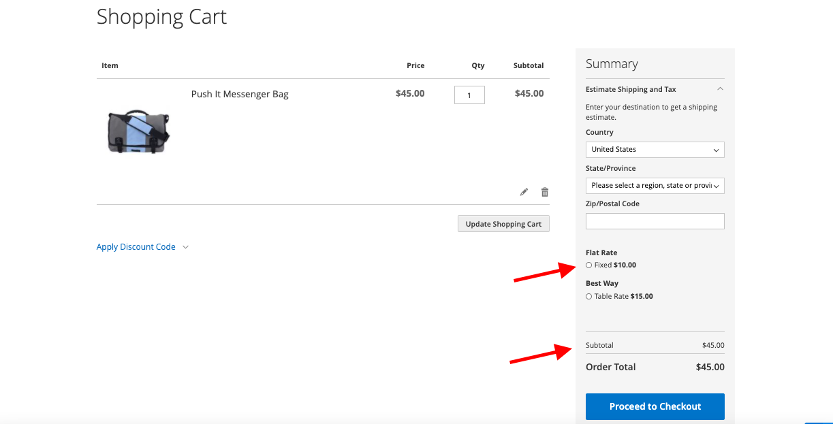Click the Qty column header
The height and width of the screenshot is (424, 833).
click(478, 65)
